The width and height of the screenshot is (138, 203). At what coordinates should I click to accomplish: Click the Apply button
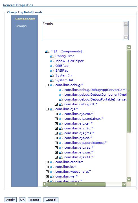10,200
